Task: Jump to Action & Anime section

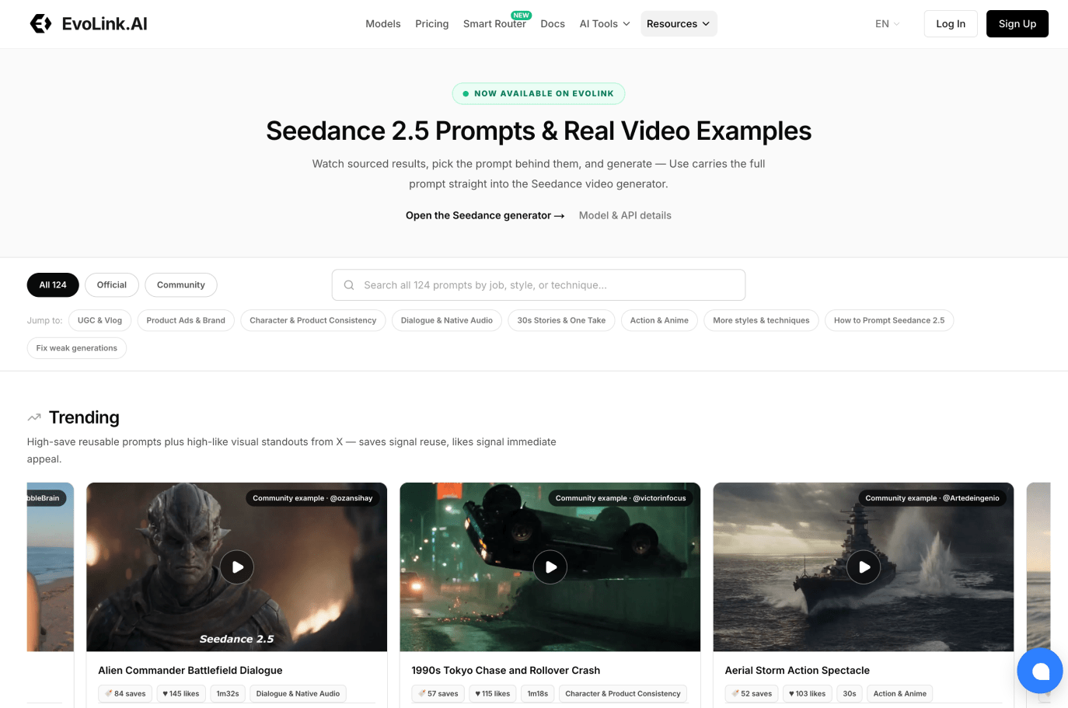Action: click(659, 321)
